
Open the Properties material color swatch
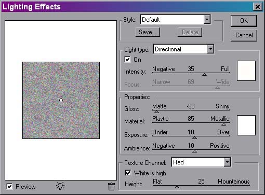coord(246,125)
